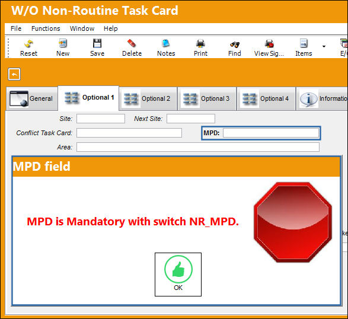
Task: Open Items from the toolbar
Action: 304,47
